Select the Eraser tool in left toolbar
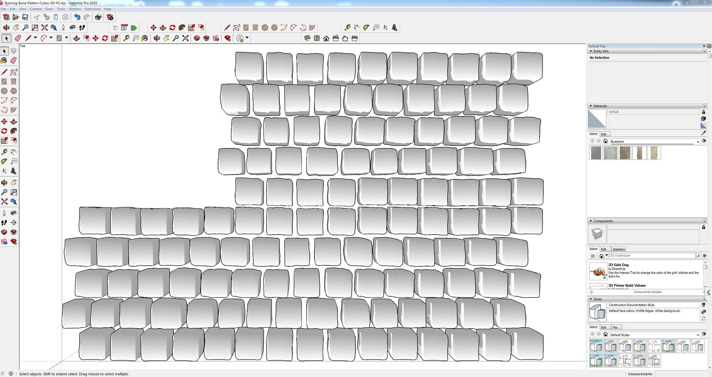Viewport: 712px width, 377px height. click(x=14, y=60)
